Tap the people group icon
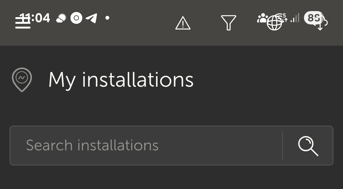 tap(262, 18)
